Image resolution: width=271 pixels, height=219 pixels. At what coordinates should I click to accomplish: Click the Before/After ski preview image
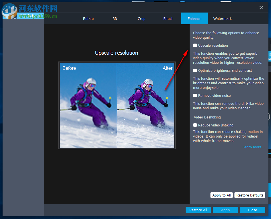coord(117,105)
